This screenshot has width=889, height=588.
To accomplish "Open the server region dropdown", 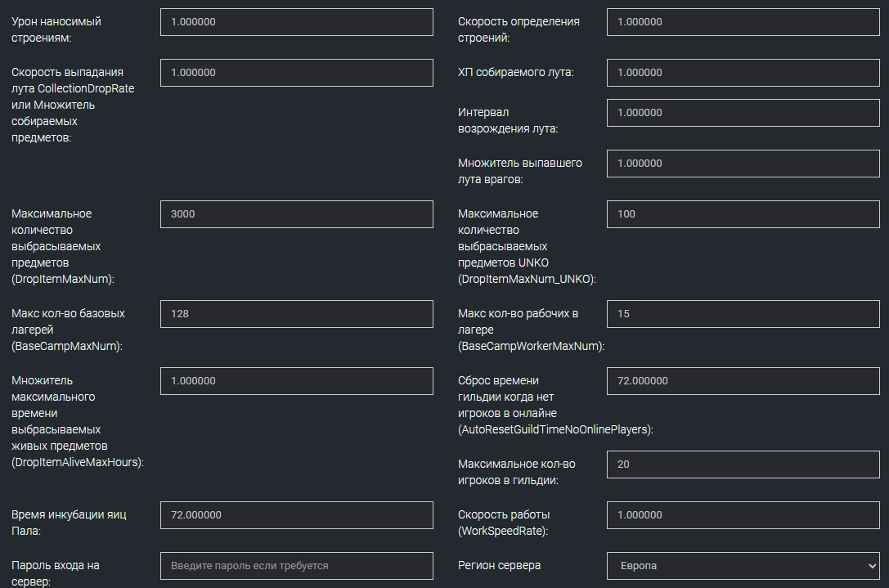I will tap(743, 566).
